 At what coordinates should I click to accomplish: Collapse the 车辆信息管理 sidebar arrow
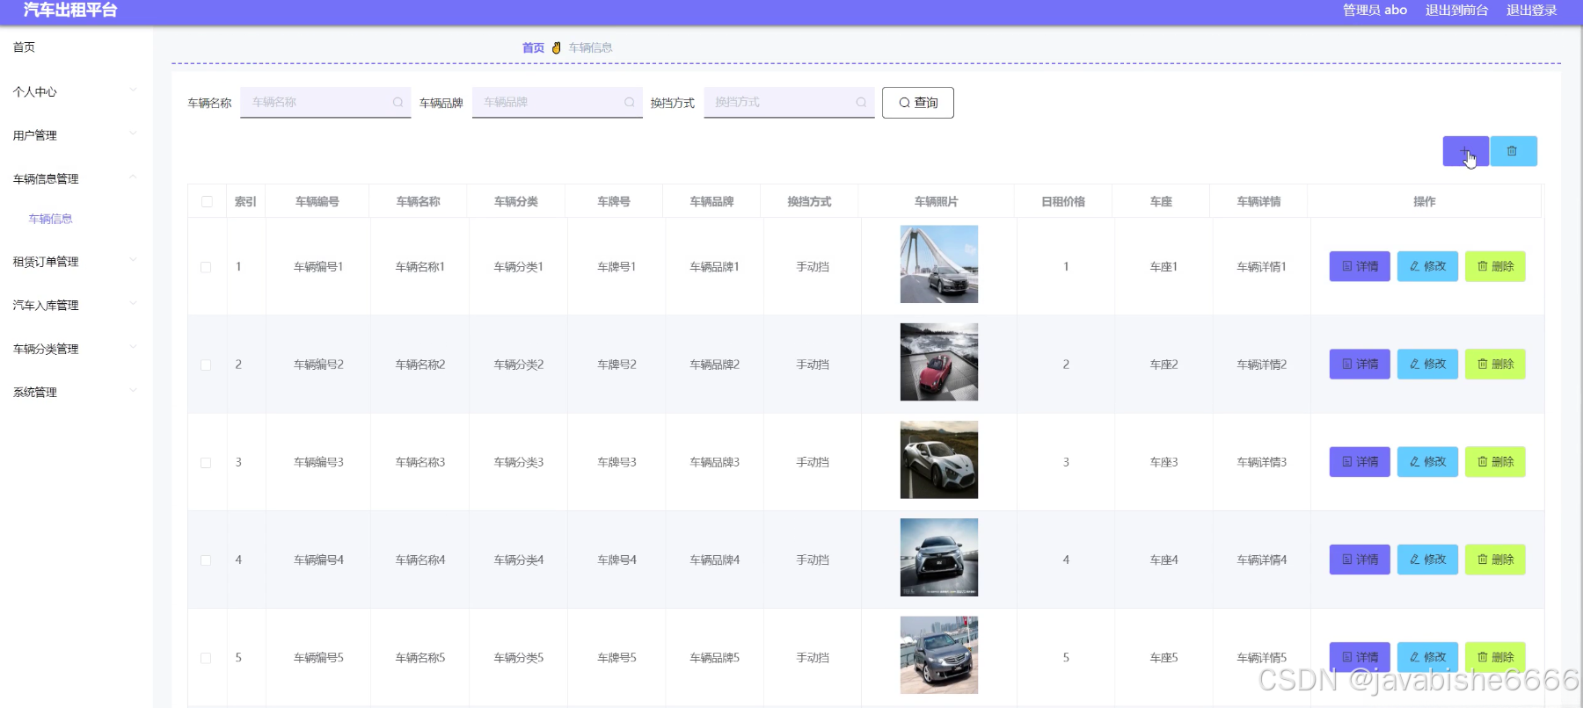[x=133, y=177]
